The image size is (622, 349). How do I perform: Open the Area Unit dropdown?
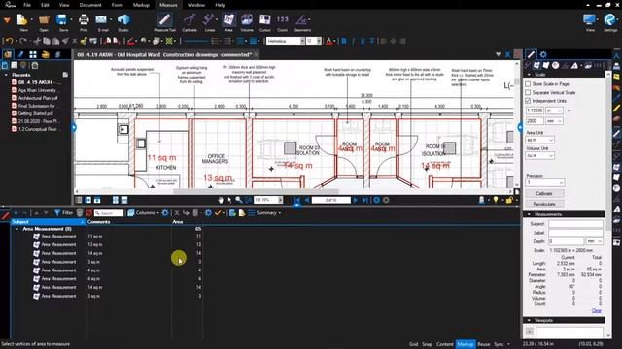(x=540, y=140)
